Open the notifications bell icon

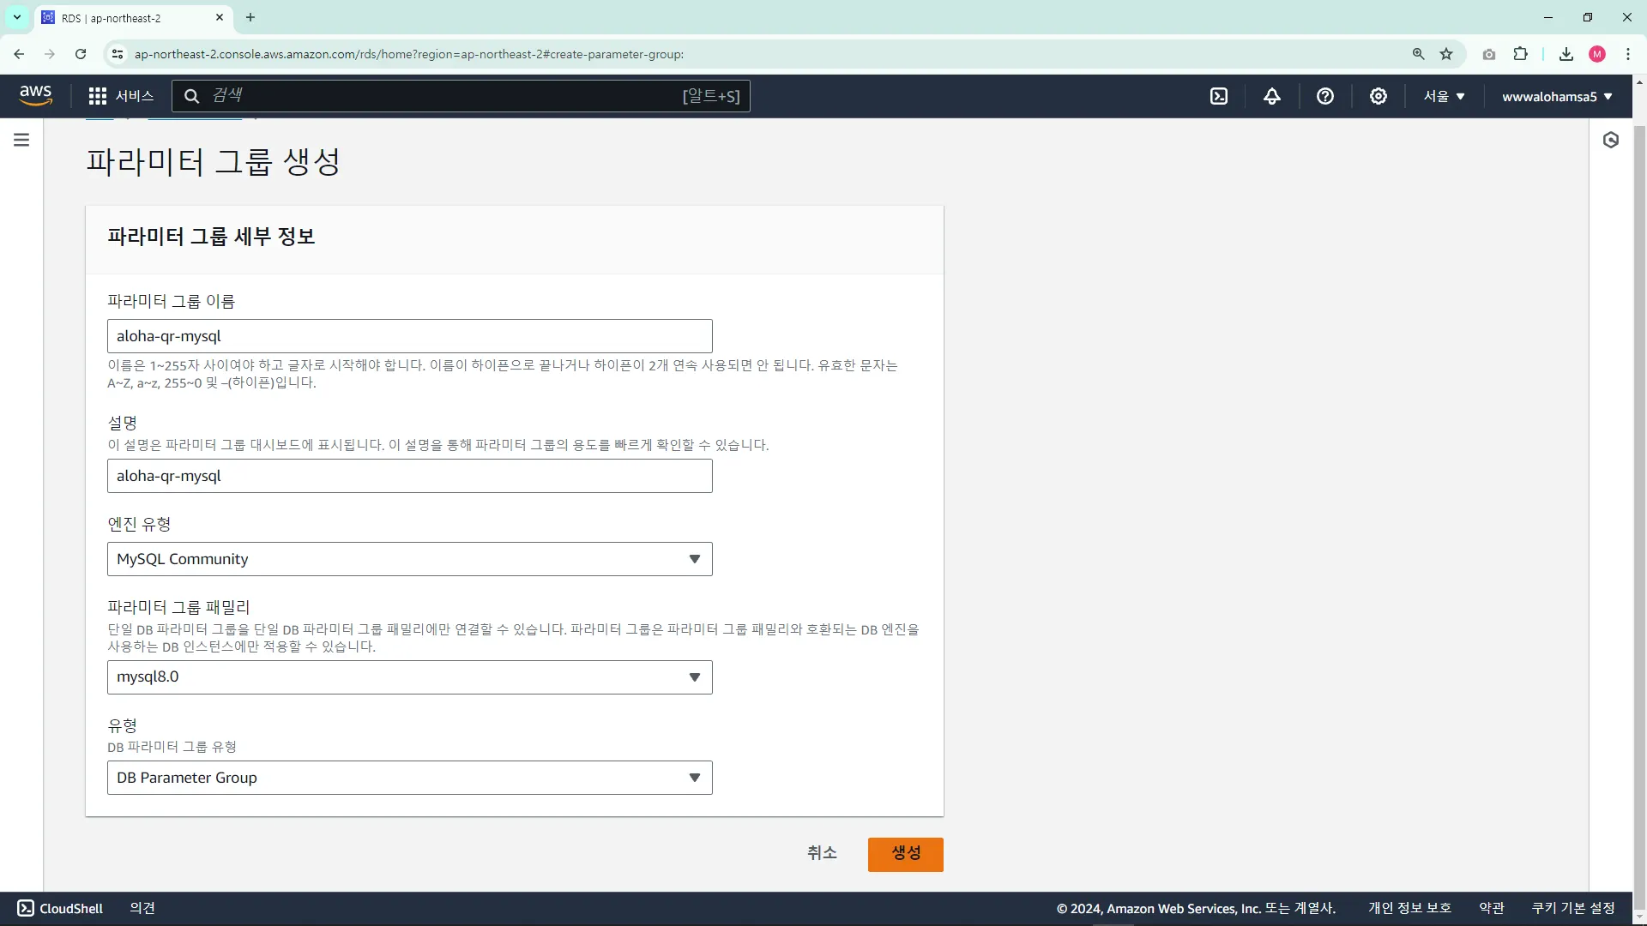(x=1272, y=96)
